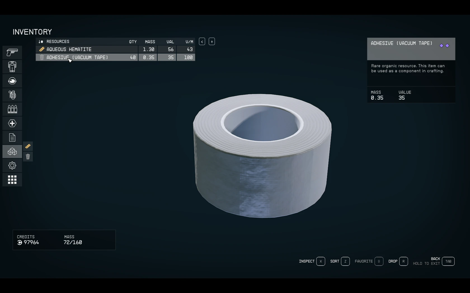Switch to the All items grid tab
Image resolution: width=470 pixels, height=293 pixels.
pyautogui.click(x=12, y=180)
